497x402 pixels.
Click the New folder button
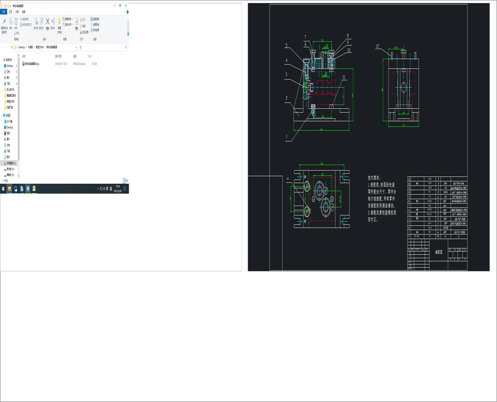click(59, 26)
